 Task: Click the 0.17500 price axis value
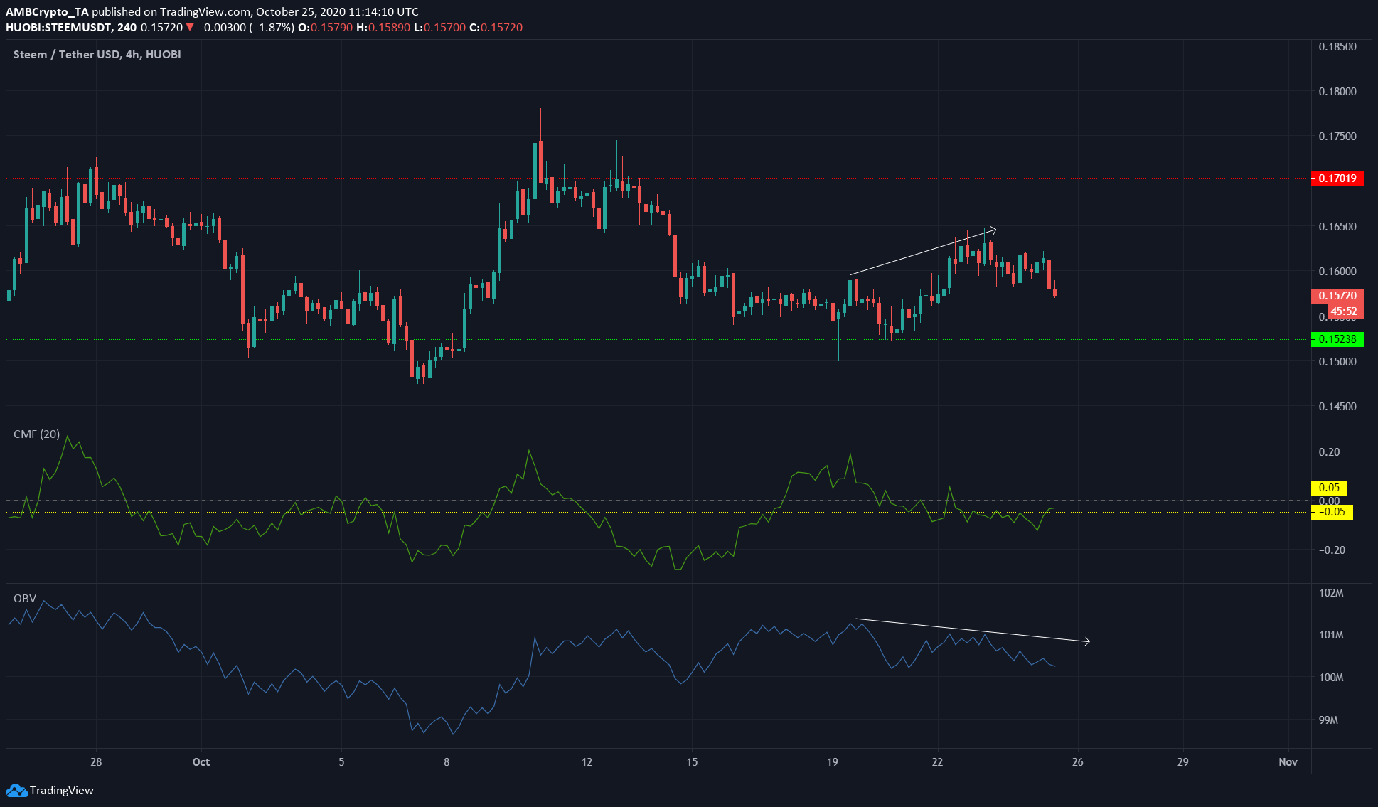point(1337,137)
